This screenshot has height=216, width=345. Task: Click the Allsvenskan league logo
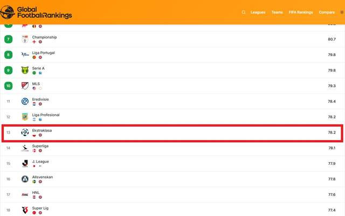pos(25,179)
